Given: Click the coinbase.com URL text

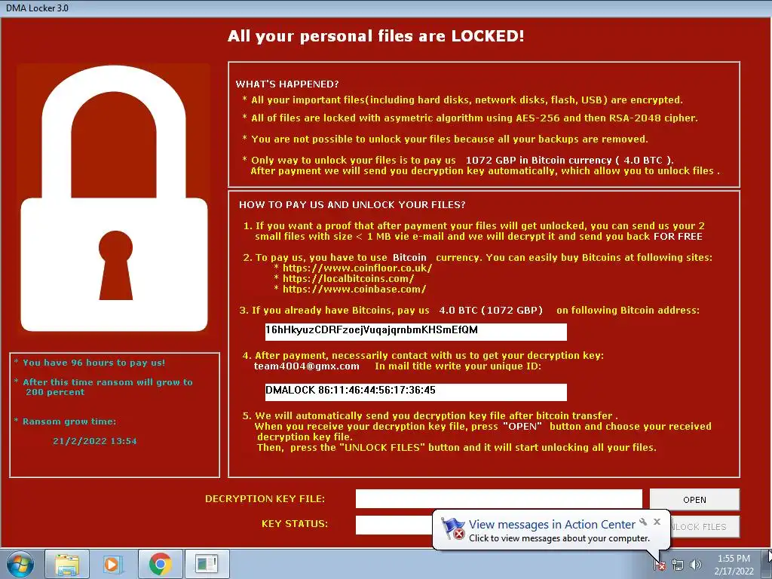Looking at the screenshot, I should tap(354, 289).
